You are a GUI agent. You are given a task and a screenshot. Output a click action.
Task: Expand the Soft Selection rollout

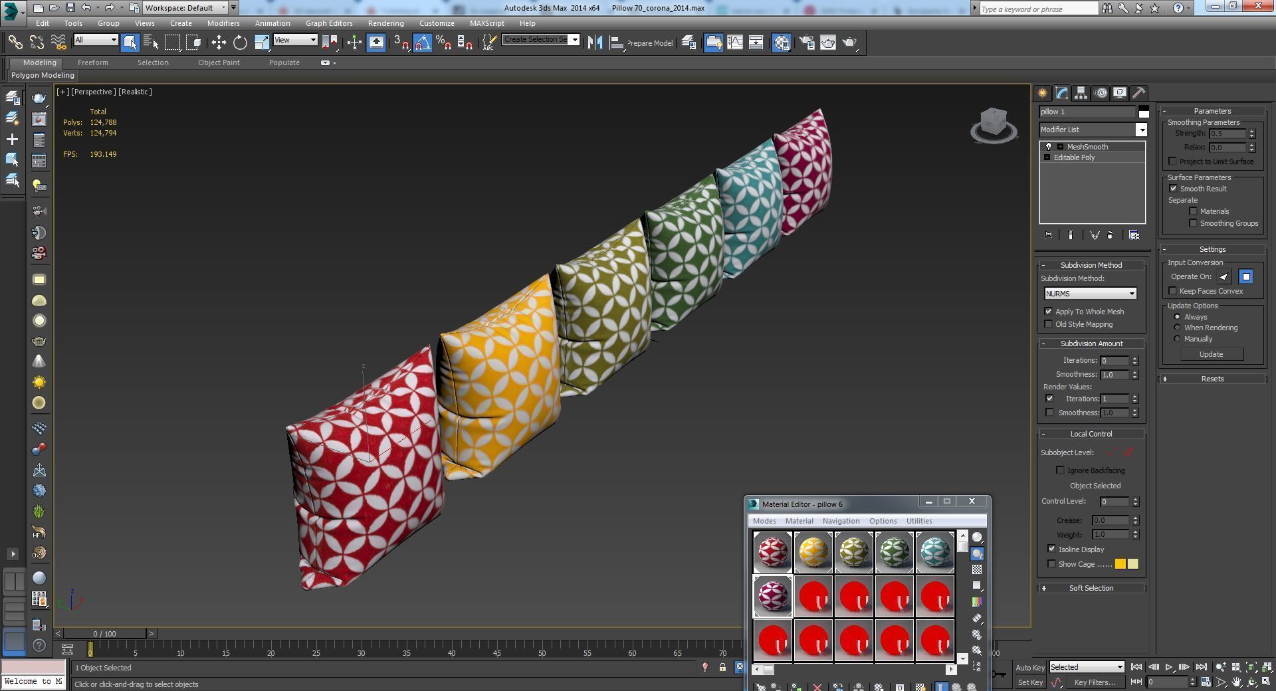[x=1091, y=588]
